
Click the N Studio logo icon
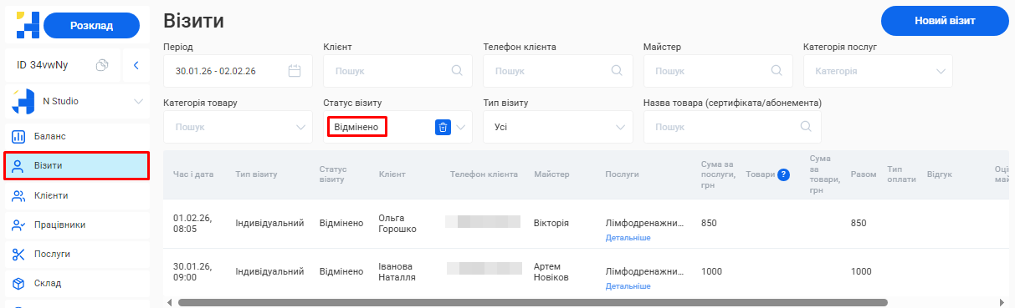23,101
